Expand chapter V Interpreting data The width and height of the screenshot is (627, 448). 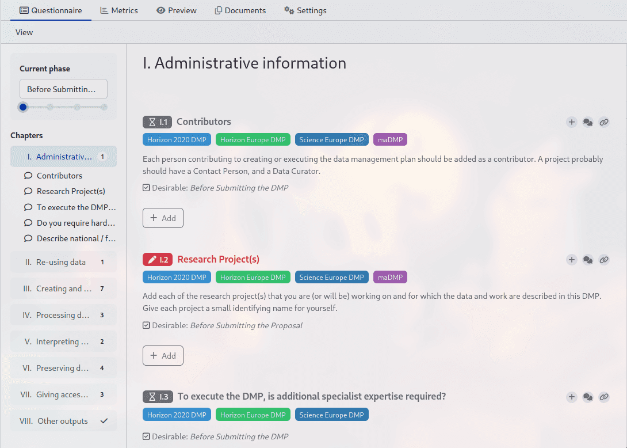[x=64, y=341]
